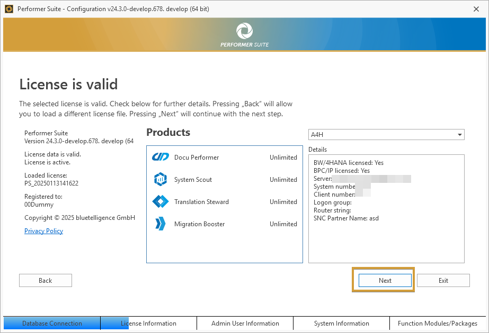Click the Docu Performer product icon
This screenshot has height=333, width=489.
pos(160,157)
